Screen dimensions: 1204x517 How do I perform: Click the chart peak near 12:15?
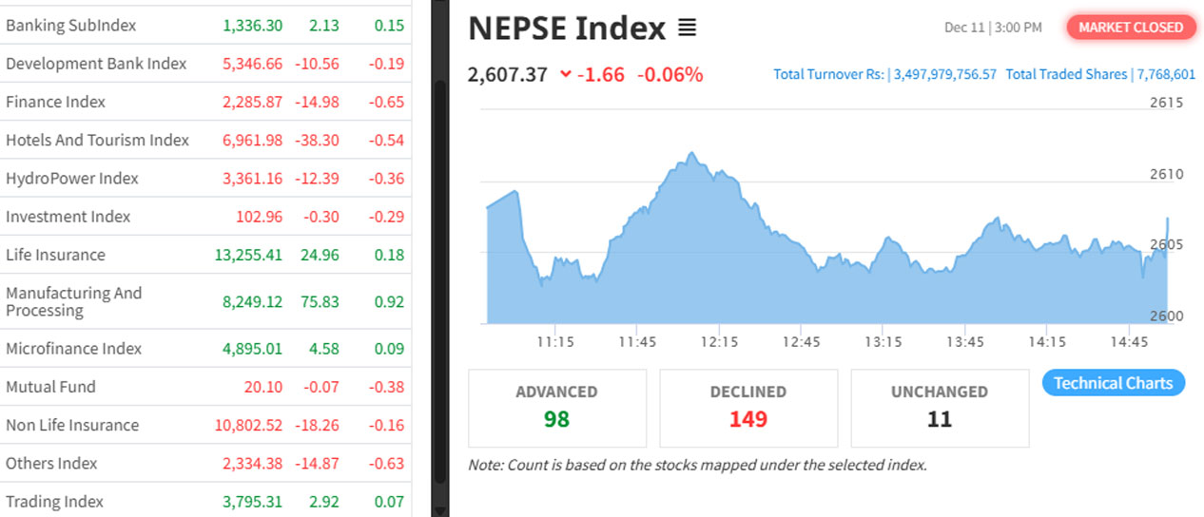coord(691,153)
